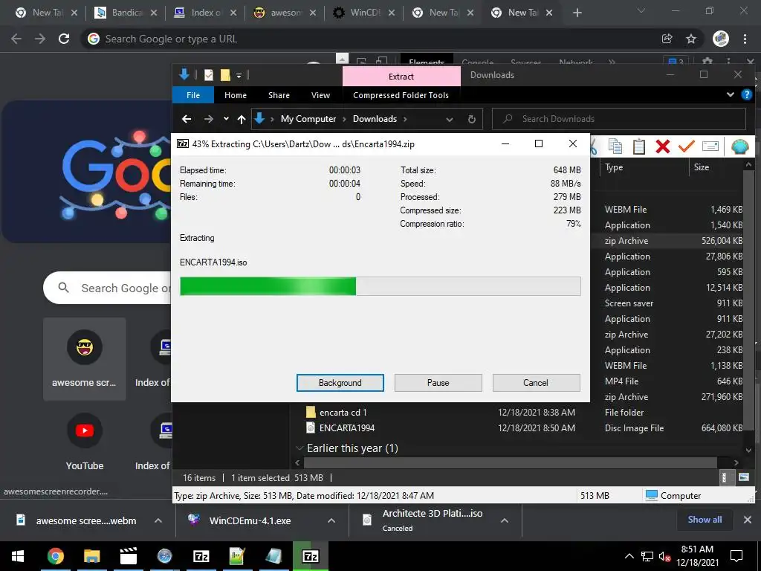Open Customize Quick Access Toolbar dropdown

coord(239,75)
